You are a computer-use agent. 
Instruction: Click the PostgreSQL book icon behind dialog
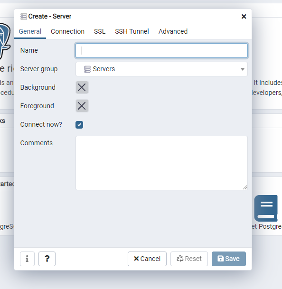pyautogui.click(x=266, y=208)
